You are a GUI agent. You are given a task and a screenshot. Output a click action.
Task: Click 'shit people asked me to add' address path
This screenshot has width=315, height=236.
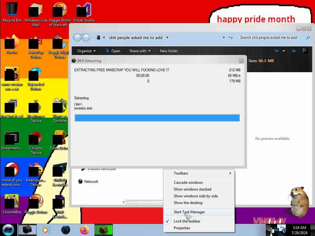(x=136, y=37)
